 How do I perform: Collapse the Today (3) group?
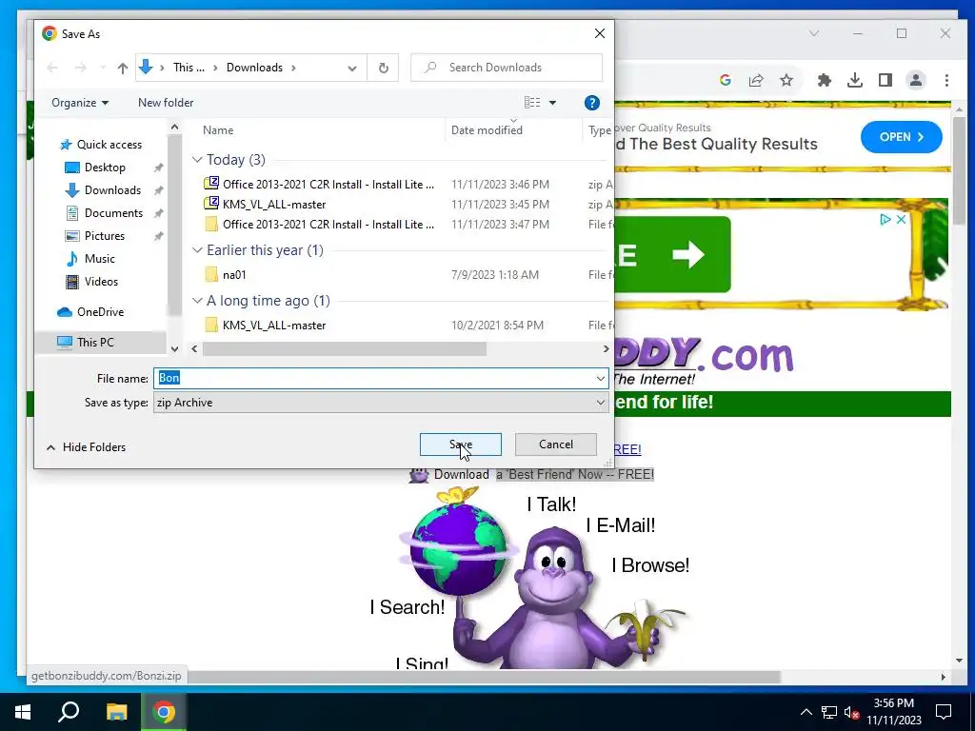tap(197, 160)
